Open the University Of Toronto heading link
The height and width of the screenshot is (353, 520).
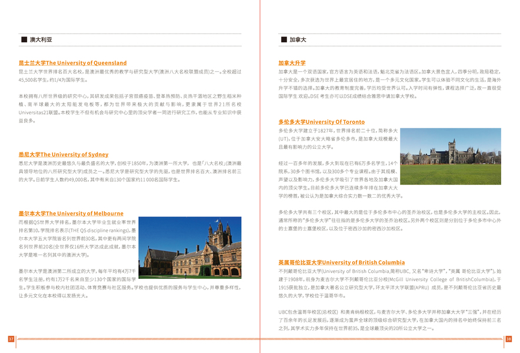click(321, 122)
